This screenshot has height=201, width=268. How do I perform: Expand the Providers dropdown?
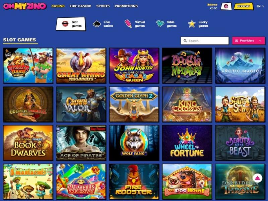click(x=248, y=41)
